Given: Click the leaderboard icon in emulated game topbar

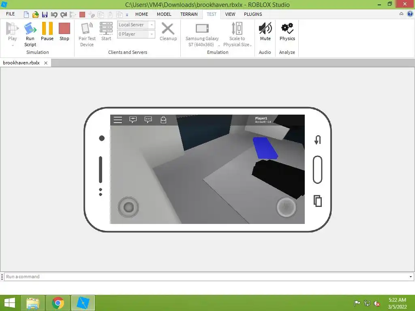Looking at the screenshot, I should [133, 120].
